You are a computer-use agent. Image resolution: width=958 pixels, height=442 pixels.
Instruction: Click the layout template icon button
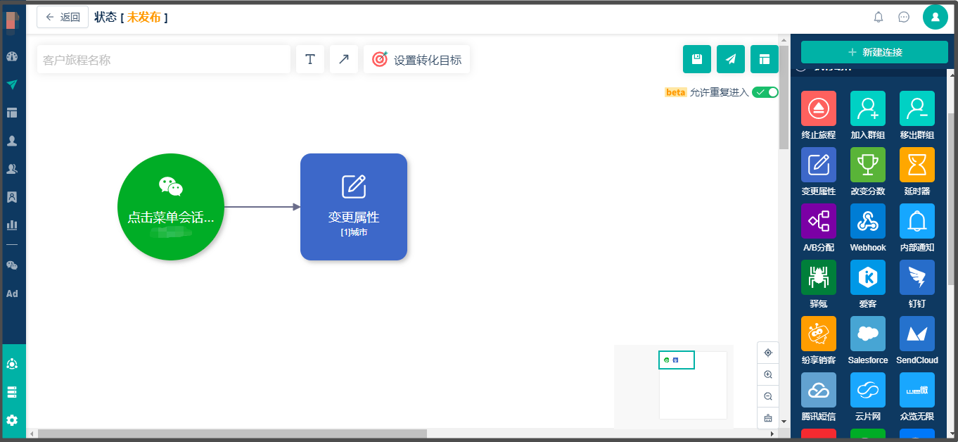coord(765,59)
